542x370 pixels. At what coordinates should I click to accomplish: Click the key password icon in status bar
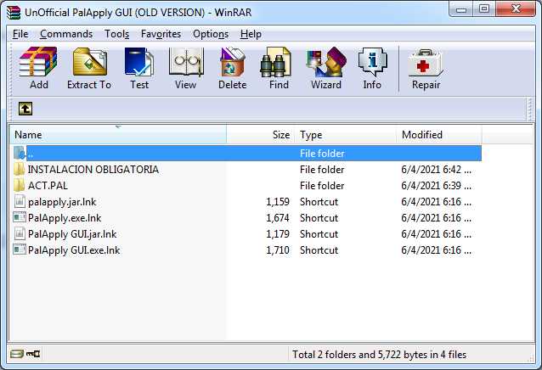[33, 354]
